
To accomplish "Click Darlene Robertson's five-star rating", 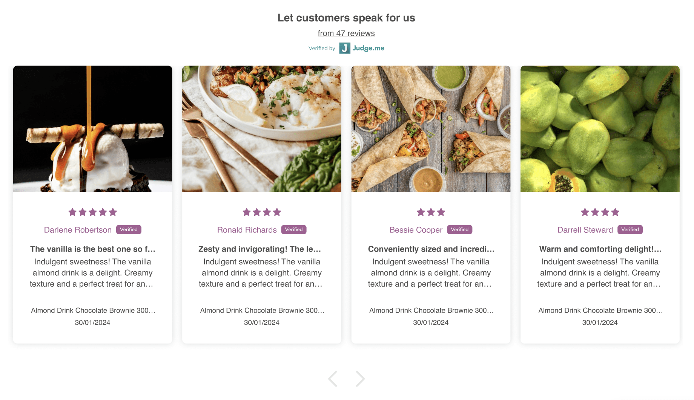I will pos(92,212).
